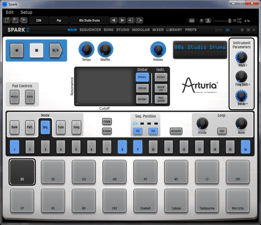
Task: Click the double-disk save-as icon
Action: 23,20
